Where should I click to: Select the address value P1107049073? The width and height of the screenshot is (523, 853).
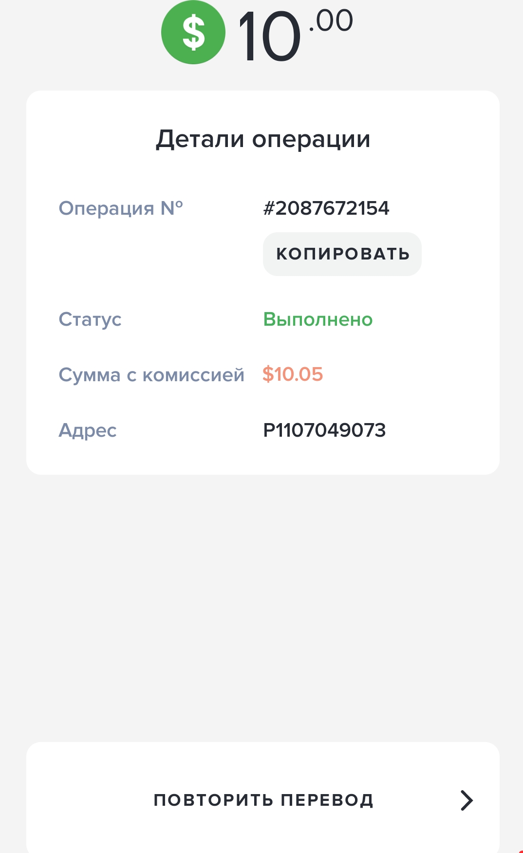pyautogui.click(x=324, y=430)
